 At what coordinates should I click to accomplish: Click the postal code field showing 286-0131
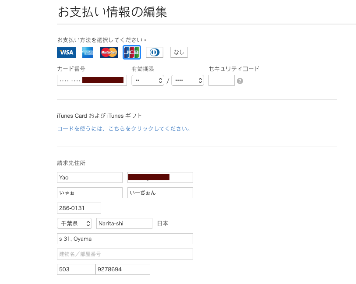(79, 208)
